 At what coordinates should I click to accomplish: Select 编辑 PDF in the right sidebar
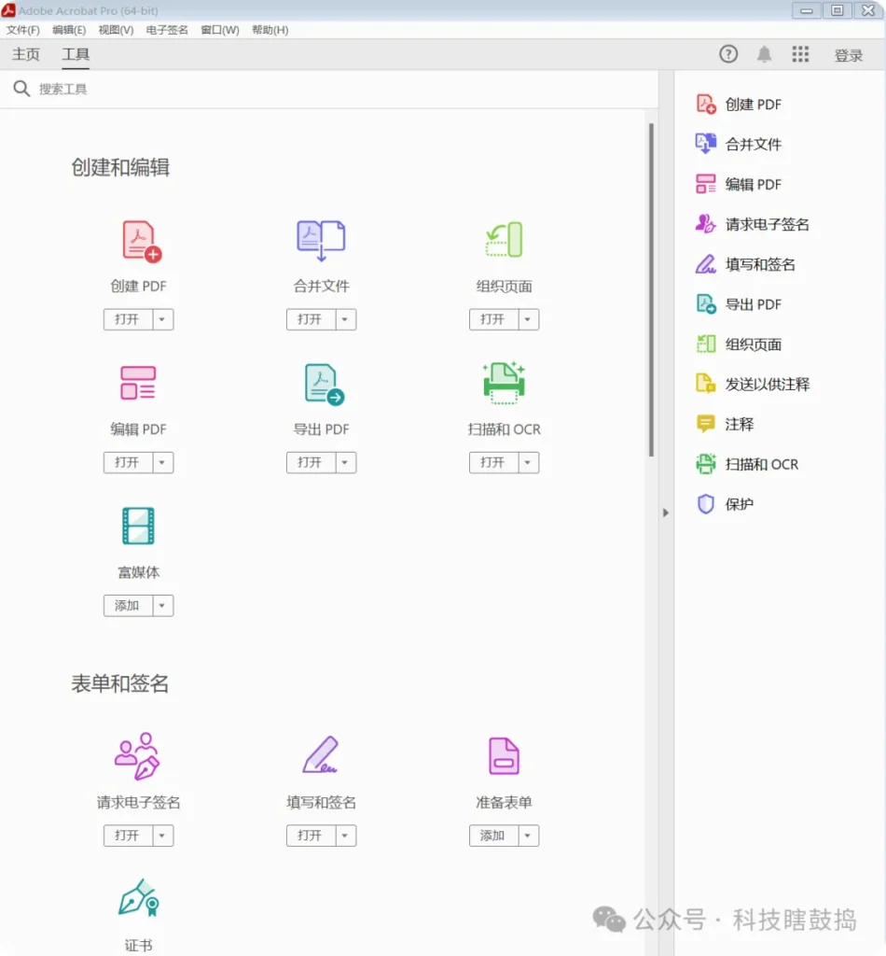(x=739, y=184)
